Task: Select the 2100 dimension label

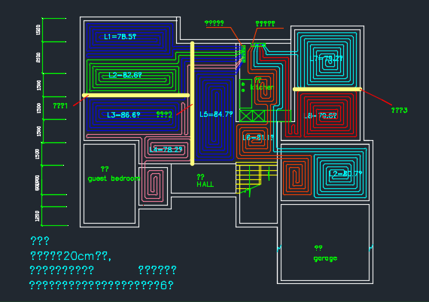Action: point(38,57)
